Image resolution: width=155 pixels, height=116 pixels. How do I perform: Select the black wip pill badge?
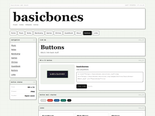coord(69,100)
